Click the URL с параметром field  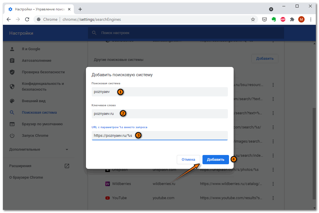coord(159,135)
